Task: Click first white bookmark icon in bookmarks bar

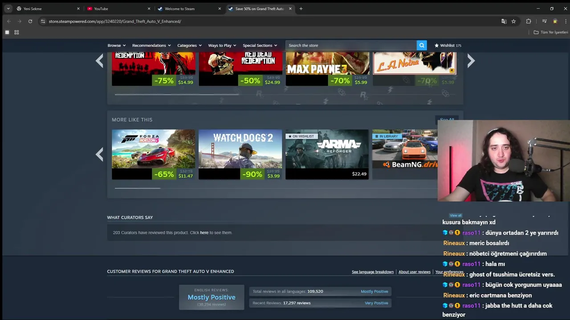Action: click(x=7, y=32)
